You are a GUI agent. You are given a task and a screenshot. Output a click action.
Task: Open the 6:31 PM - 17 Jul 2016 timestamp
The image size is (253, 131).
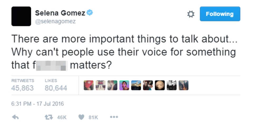pos(38,104)
